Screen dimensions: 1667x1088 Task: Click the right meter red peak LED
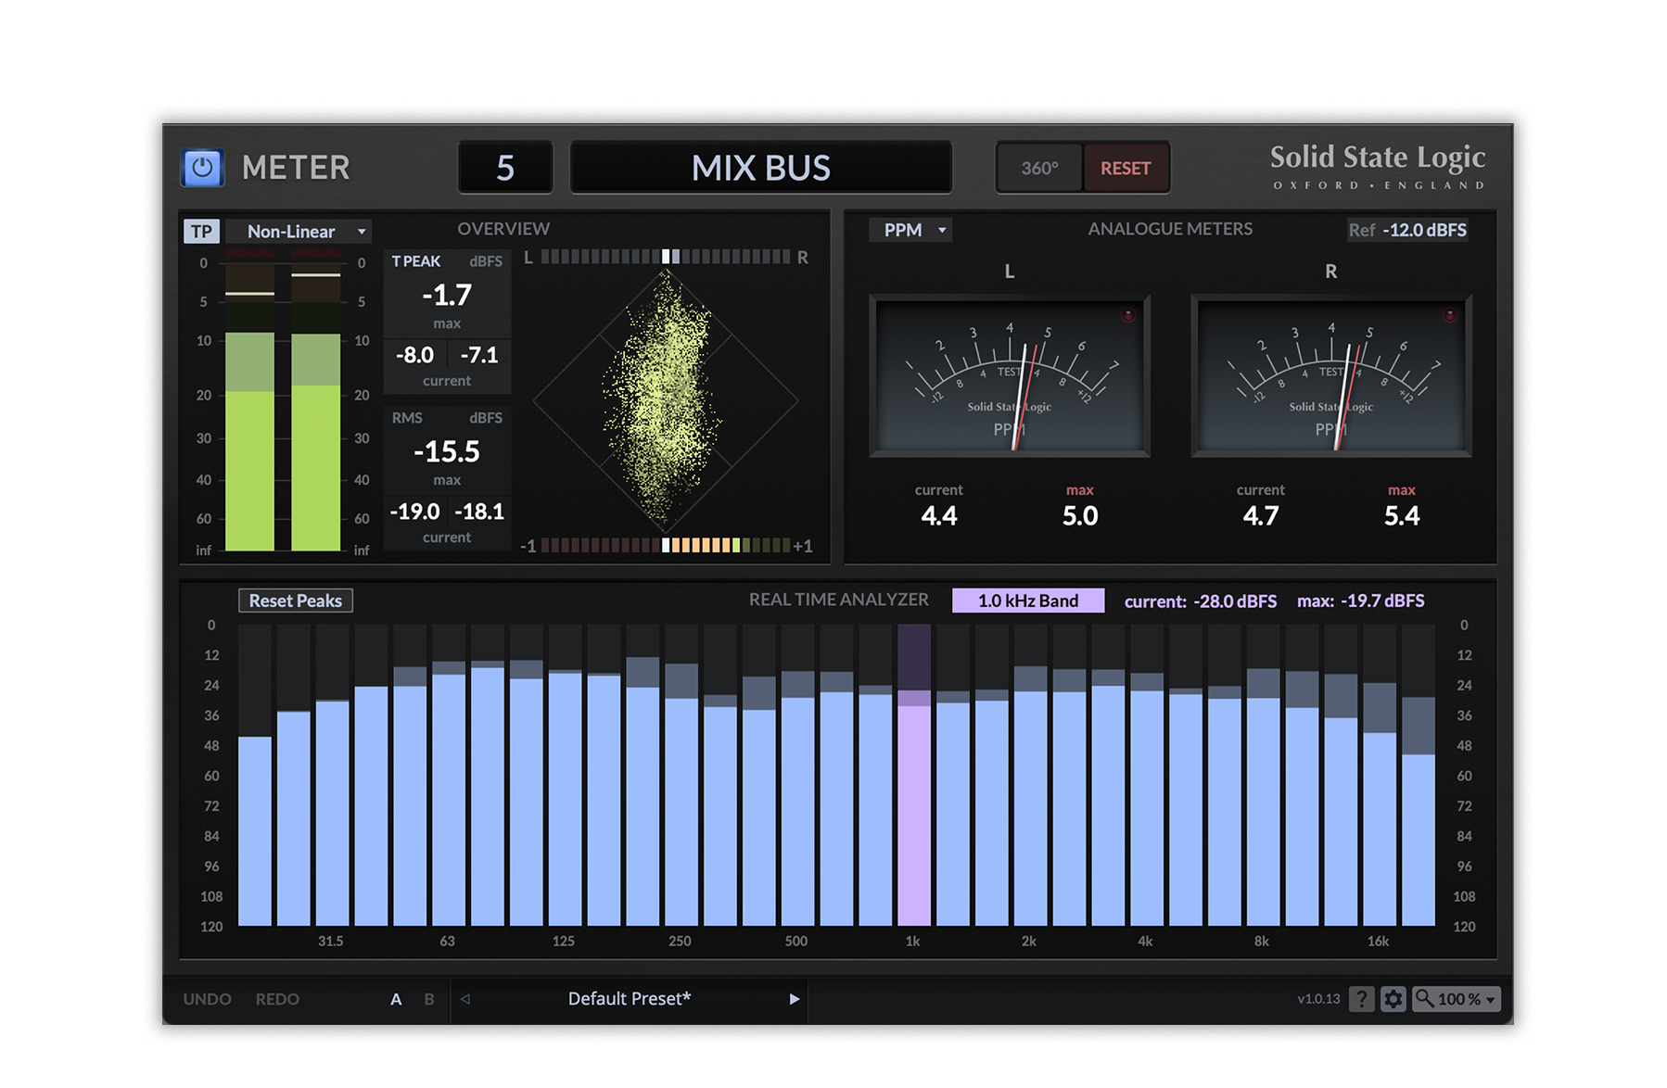pos(1450,315)
